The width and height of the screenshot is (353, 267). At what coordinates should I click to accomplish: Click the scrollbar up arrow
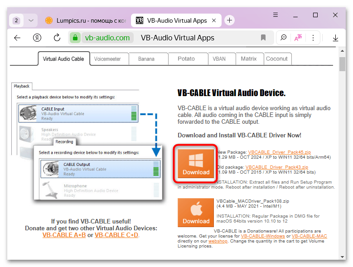click(x=342, y=51)
